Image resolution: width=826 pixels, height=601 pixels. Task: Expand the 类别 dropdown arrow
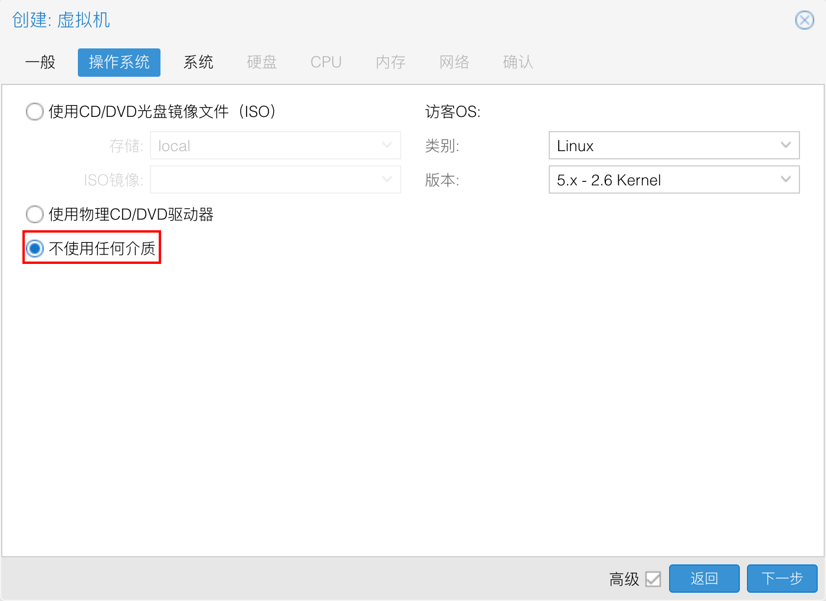[x=785, y=145]
